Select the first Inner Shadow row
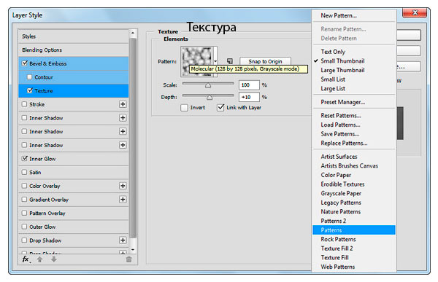The image size is (438, 282). [74, 118]
